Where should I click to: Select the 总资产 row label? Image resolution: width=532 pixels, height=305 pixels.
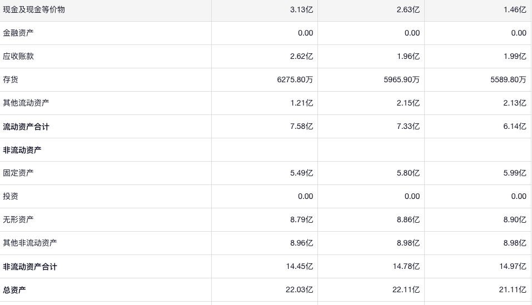click(x=14, y=290)
